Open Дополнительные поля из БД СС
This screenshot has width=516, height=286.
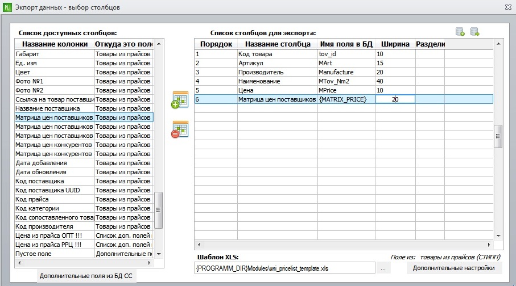[86, 276]
